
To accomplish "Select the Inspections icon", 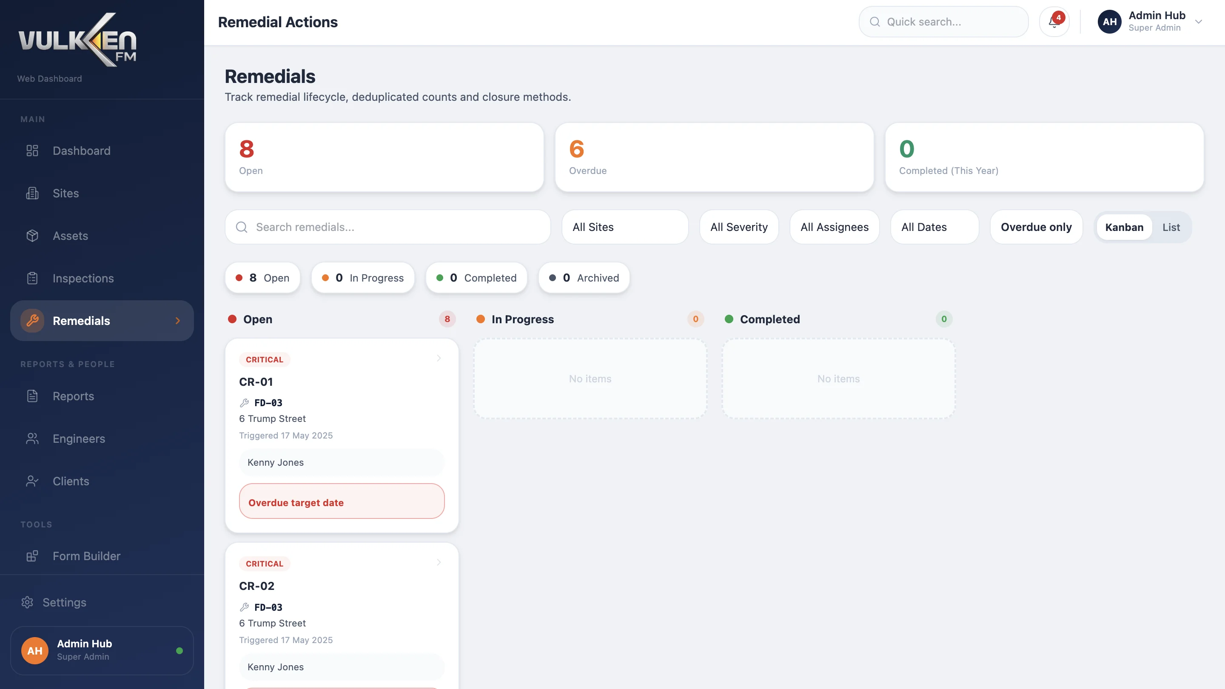I will 32,278.
